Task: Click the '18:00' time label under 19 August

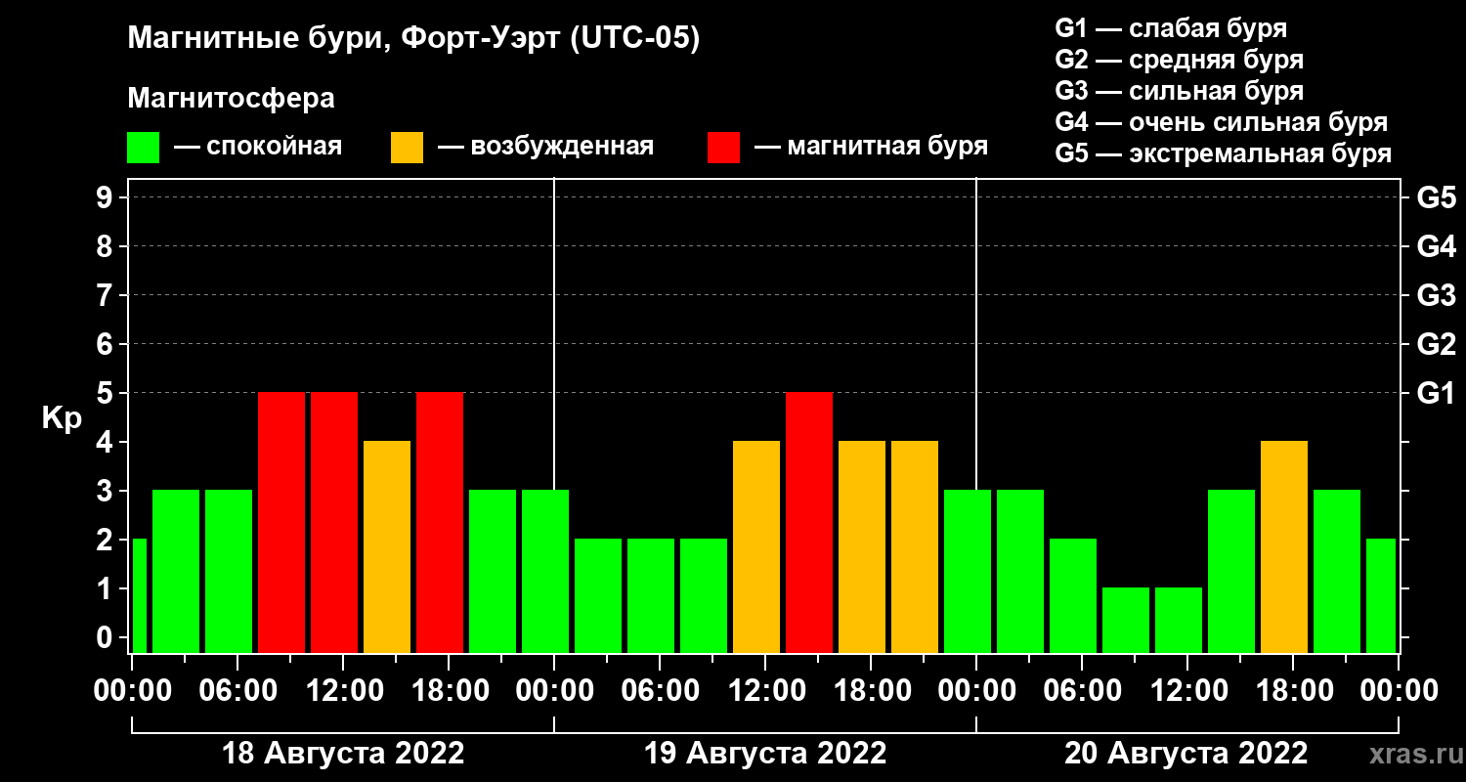Action: click(871, 691)
